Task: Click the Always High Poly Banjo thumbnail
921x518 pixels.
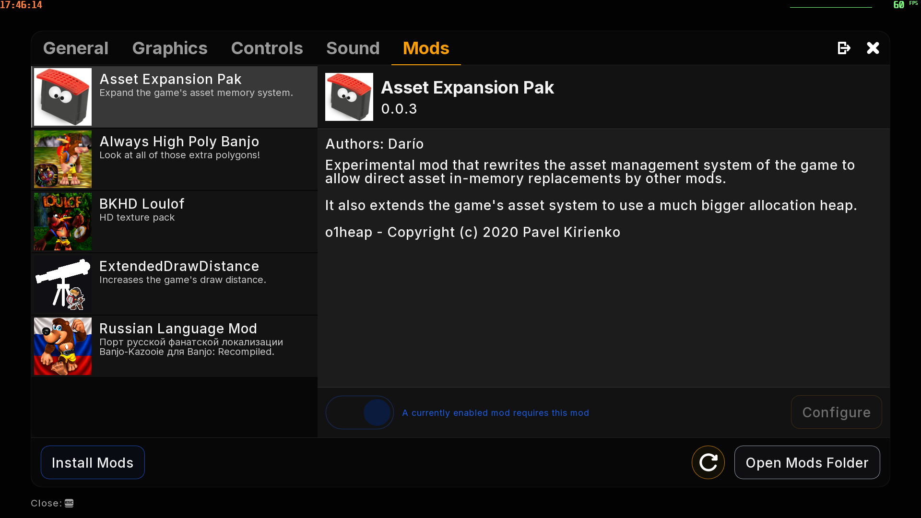Action: pos(63,159)
